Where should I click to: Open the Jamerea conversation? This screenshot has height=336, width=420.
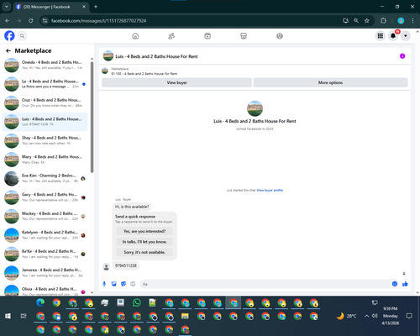45,273
